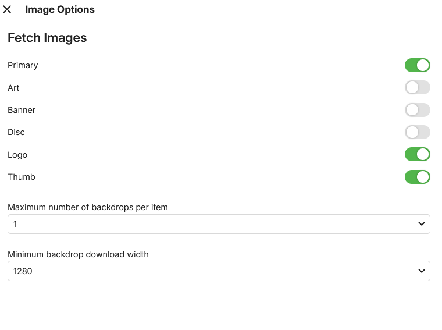The image size is (442, 330).
Task: Disable the Primary image toggle
Action: (417, 65)
